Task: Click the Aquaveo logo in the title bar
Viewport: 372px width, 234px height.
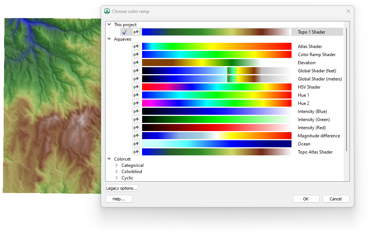Action: coord(107,11)
